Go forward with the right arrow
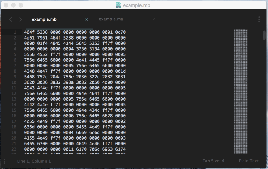The image size is (268, 169). [x=20, y=19]
